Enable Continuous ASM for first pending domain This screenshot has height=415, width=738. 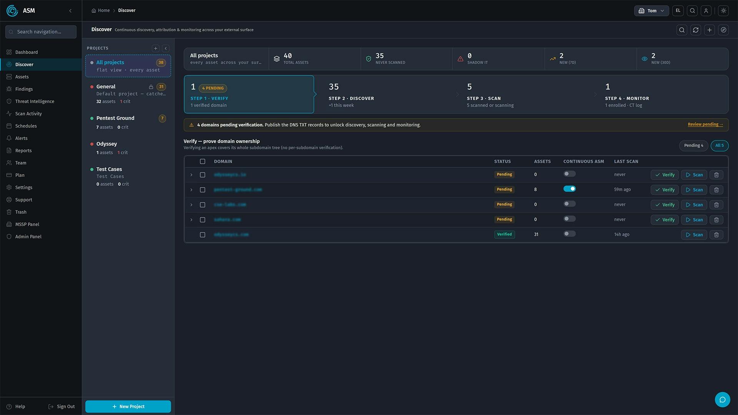[569, 174]
